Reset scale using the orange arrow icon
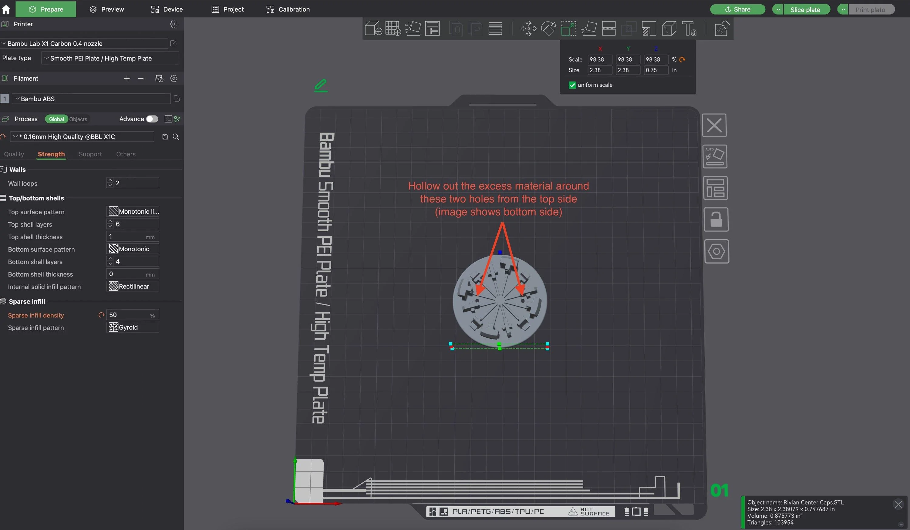The height and width of the screenshot is (530, 910). [682, 59]
